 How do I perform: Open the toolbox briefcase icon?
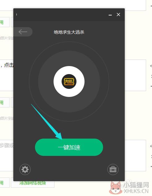tap(113, 169)
